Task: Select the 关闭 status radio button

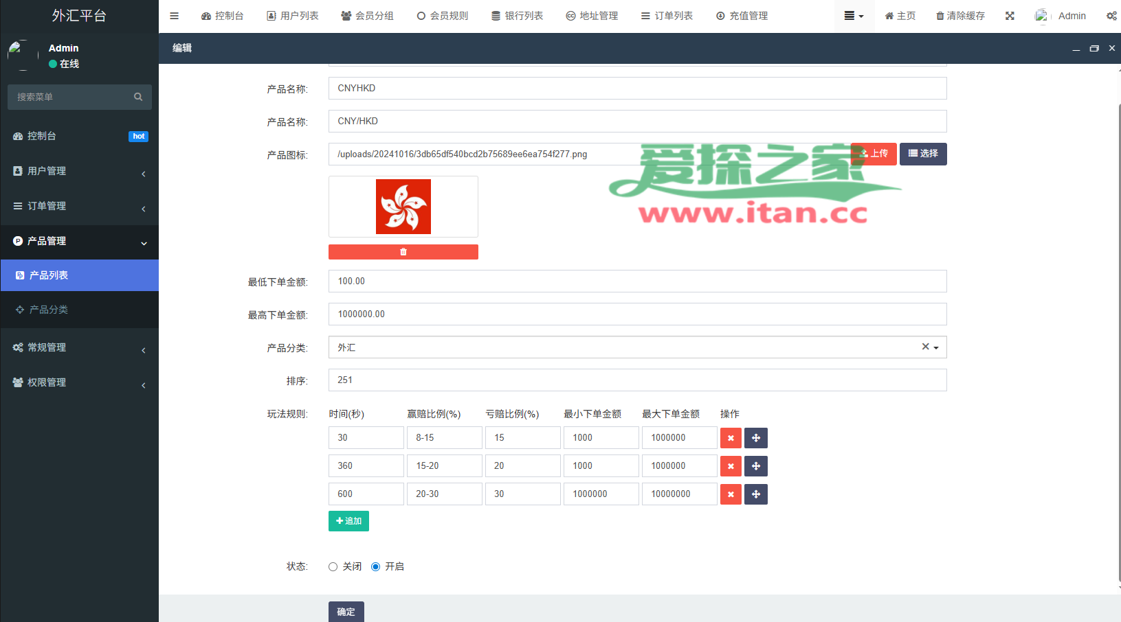Action: click(x=333, y=566)
